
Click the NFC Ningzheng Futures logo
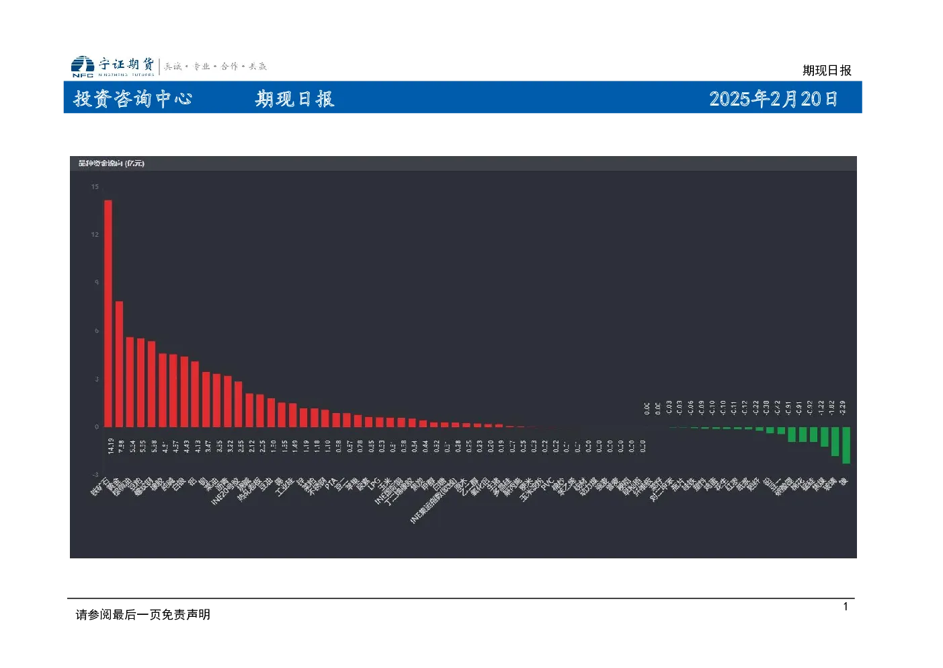pos(113,66)
